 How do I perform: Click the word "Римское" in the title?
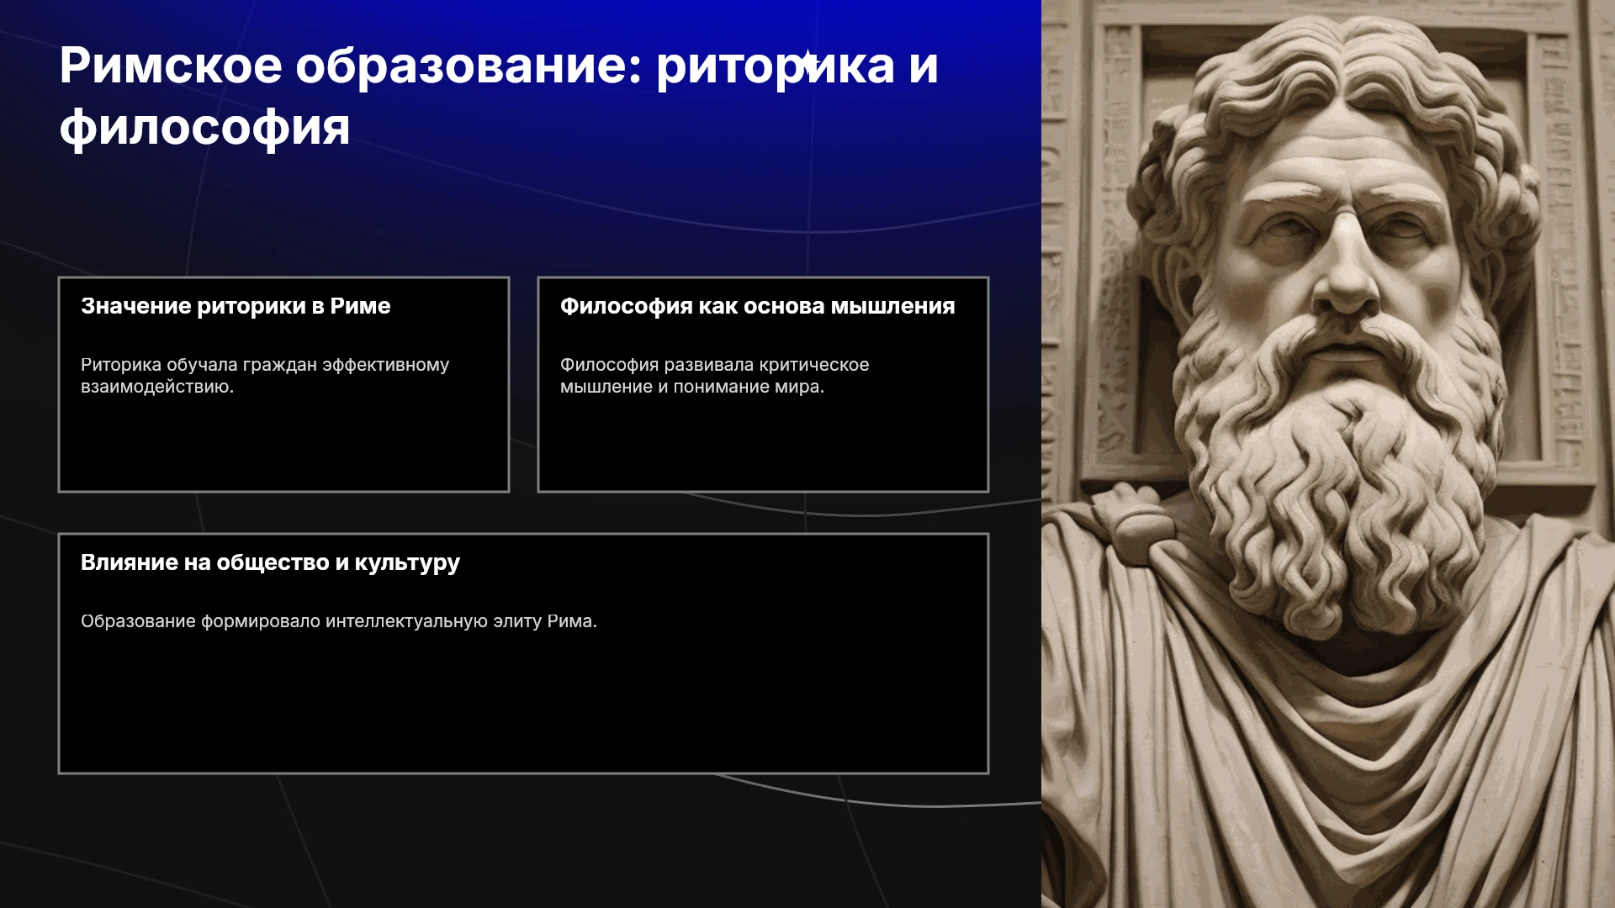171,66
